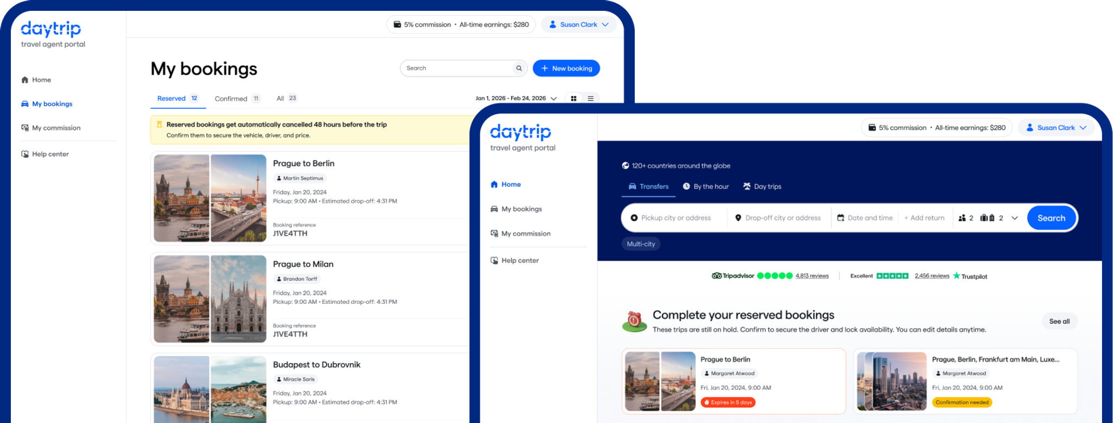Click the blue Search button

[x=1051, y=218]
